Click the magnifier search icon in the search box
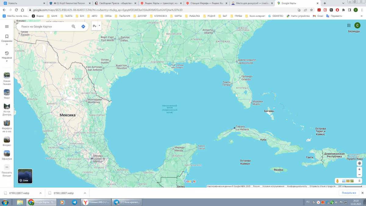The height and width of the screenshot is (206, 366). coord(74,27)
